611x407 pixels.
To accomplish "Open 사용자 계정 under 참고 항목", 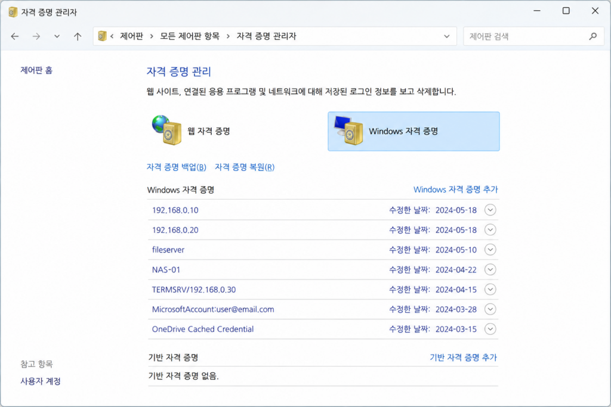I will (x=41, y=381).
